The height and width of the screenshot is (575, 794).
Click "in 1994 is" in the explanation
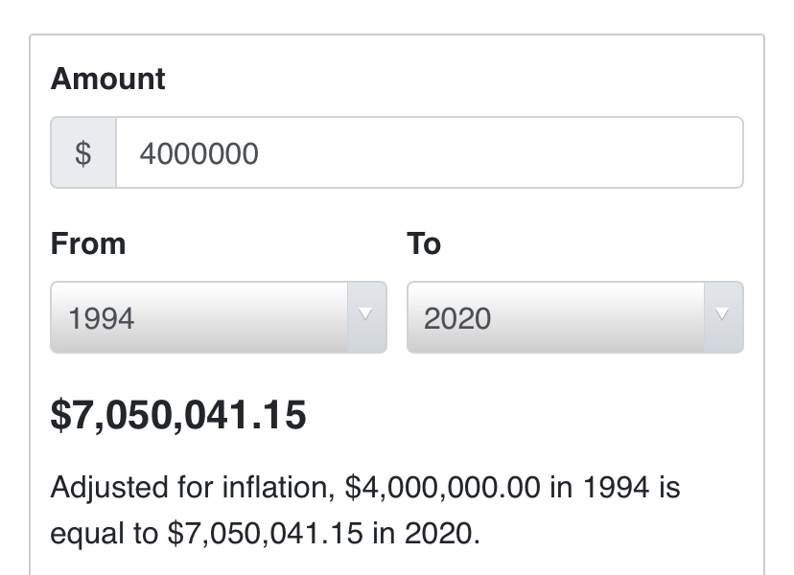pyautogui.click(x=615, y=488)
